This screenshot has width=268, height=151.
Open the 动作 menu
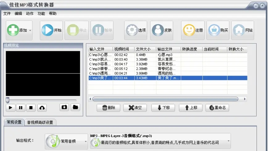click(30, 14)
